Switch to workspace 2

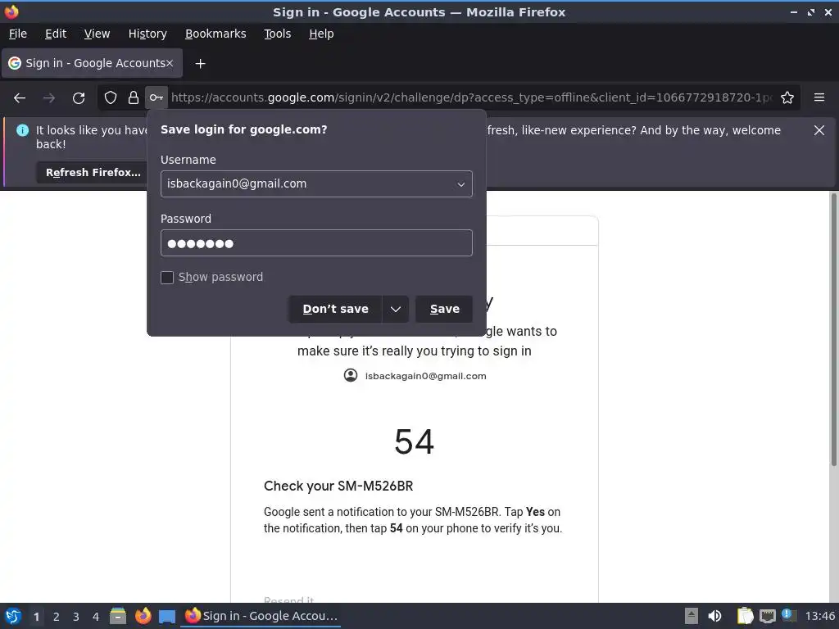point(57,617)
